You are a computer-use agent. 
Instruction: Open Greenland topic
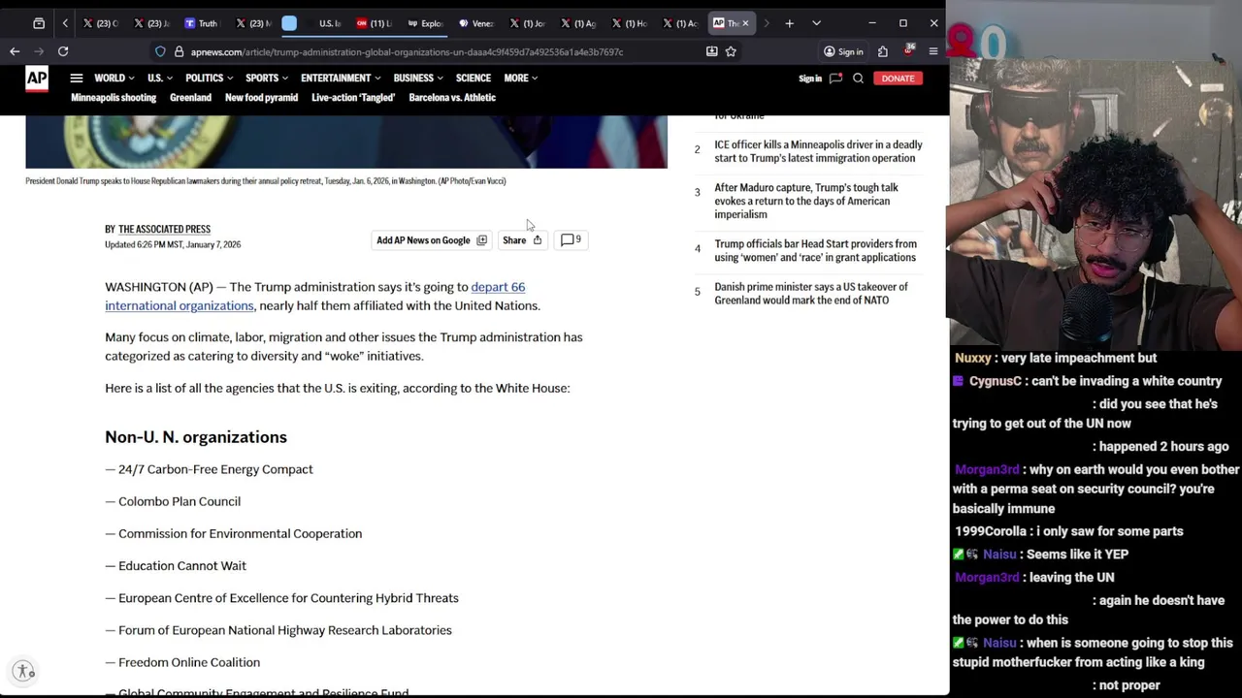[x=190, y=98]
